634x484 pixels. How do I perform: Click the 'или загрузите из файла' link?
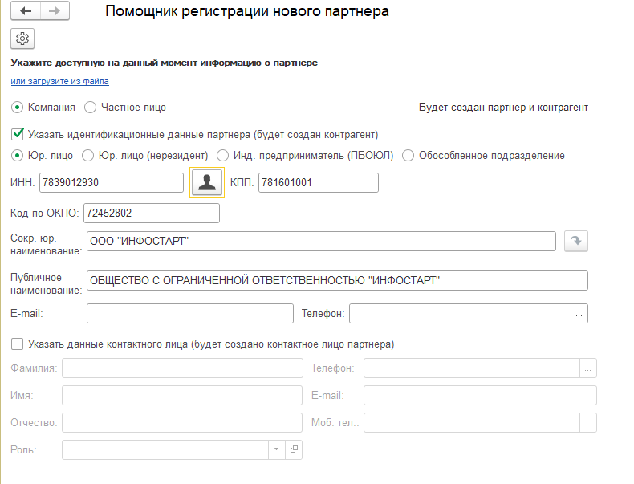point(59,81)
